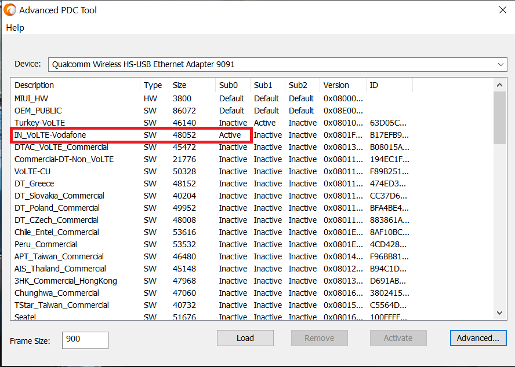Click the Advanced PDC Tool app icon
This screenshot has height=367, width=515.
point(9,10)
